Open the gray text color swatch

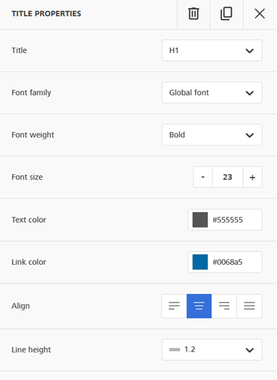click(x=200, y=220)
